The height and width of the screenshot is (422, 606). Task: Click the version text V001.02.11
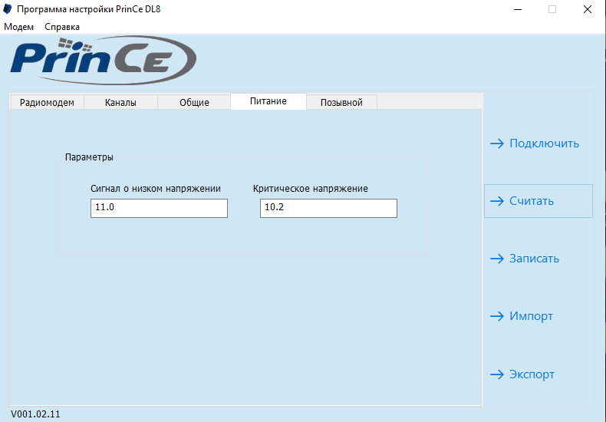[35, 414]
